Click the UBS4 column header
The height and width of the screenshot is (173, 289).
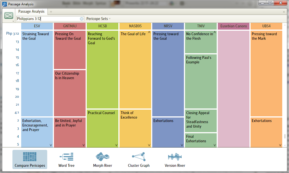tap(266, 26)
